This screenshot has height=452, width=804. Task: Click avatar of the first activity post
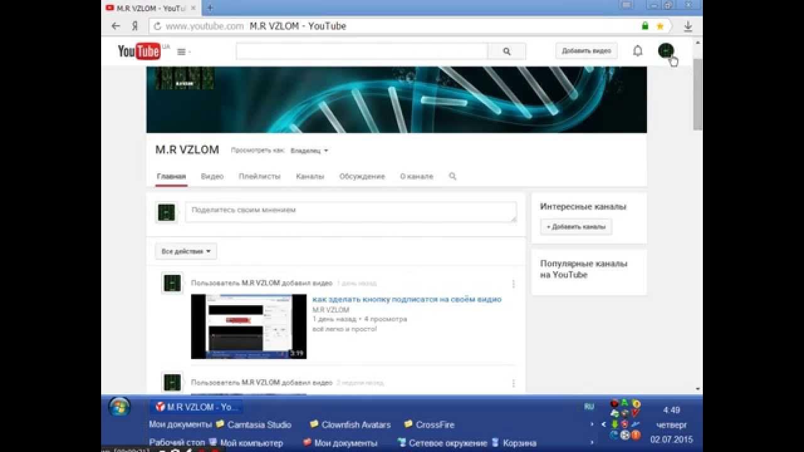pyautogui.click(x=172, y=283)
